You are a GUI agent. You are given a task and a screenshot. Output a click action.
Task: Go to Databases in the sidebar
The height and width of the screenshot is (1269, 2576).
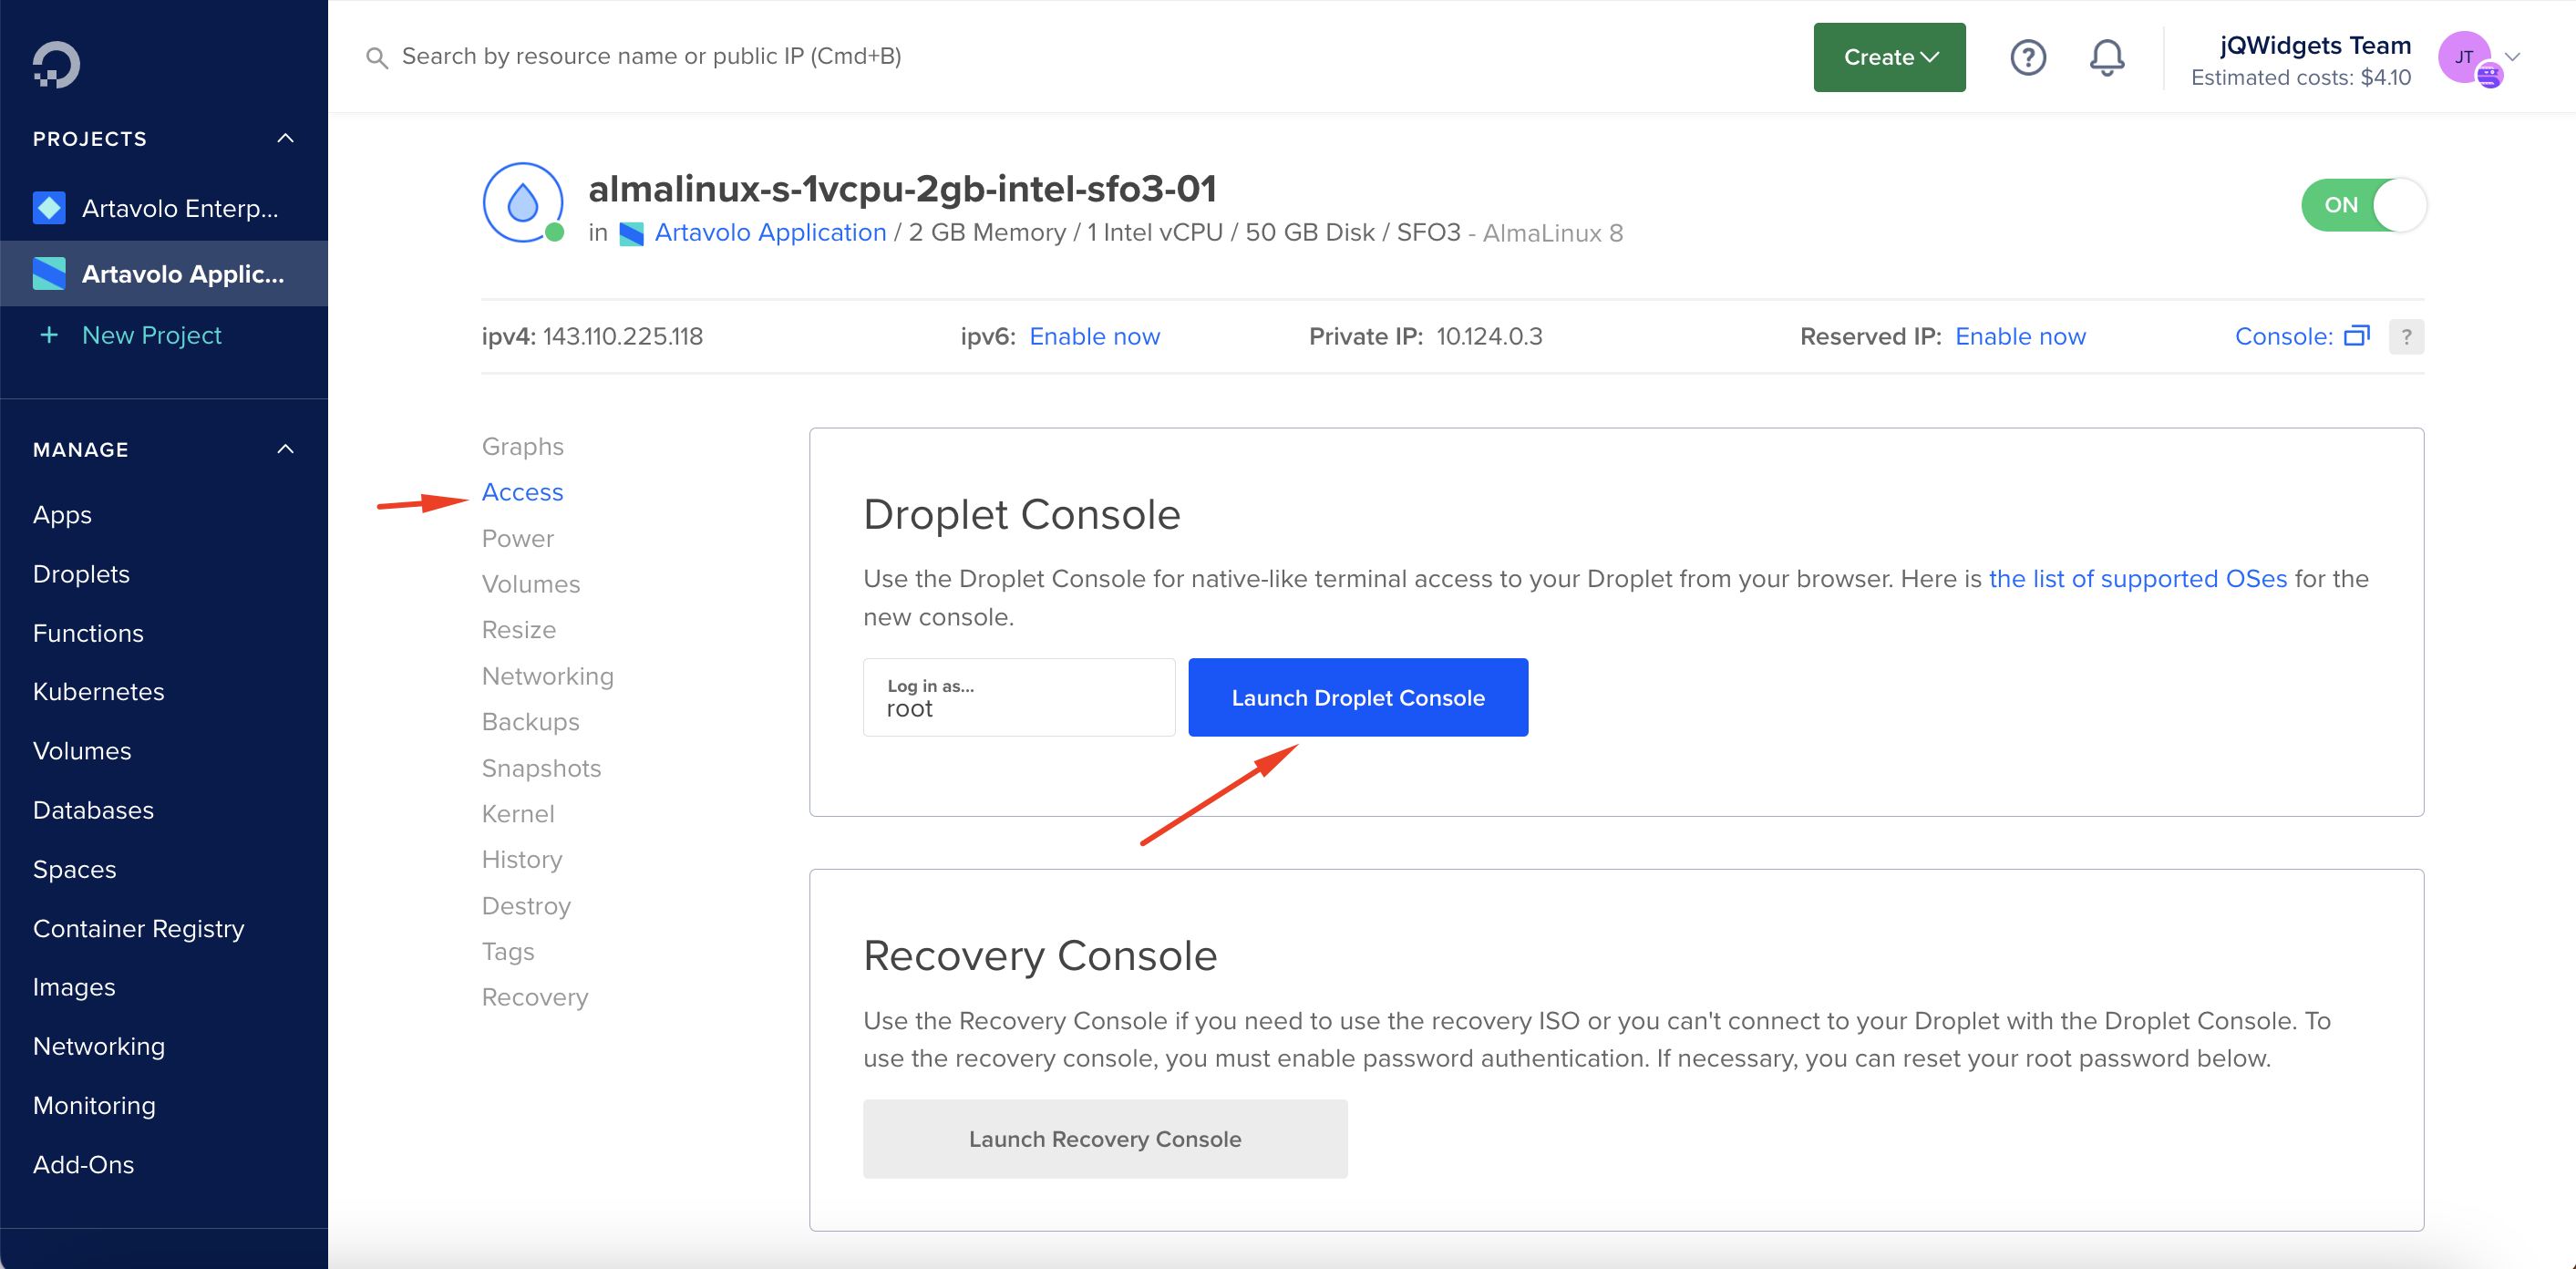[x=93, y=810]
